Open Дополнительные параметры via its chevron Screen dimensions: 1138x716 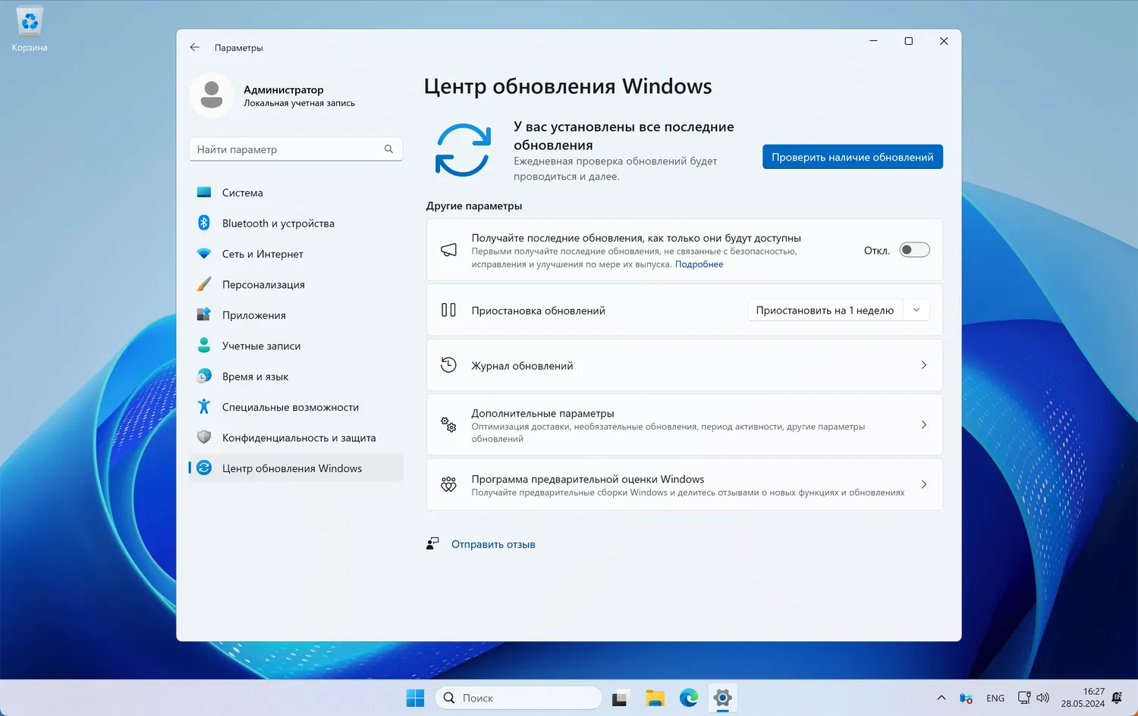[x=923, y=425]
